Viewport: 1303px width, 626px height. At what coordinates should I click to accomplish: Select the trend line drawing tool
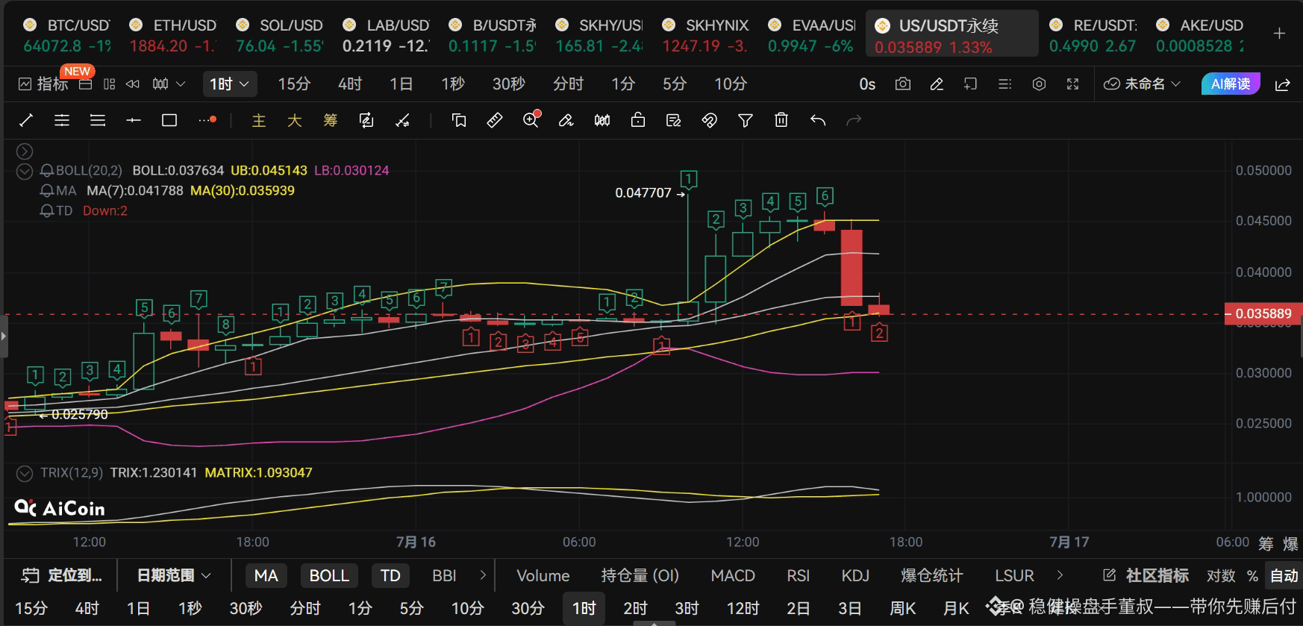(26, 120)
